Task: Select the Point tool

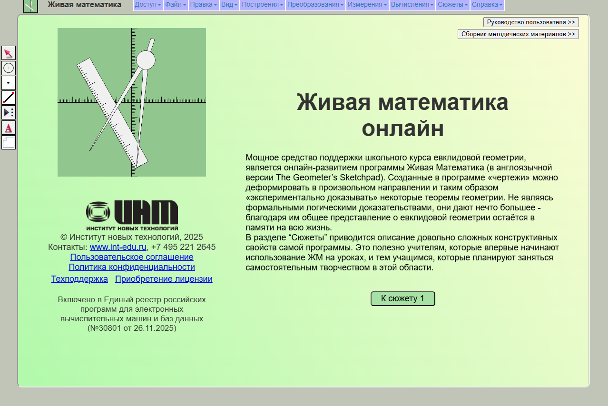Action: 9,83
